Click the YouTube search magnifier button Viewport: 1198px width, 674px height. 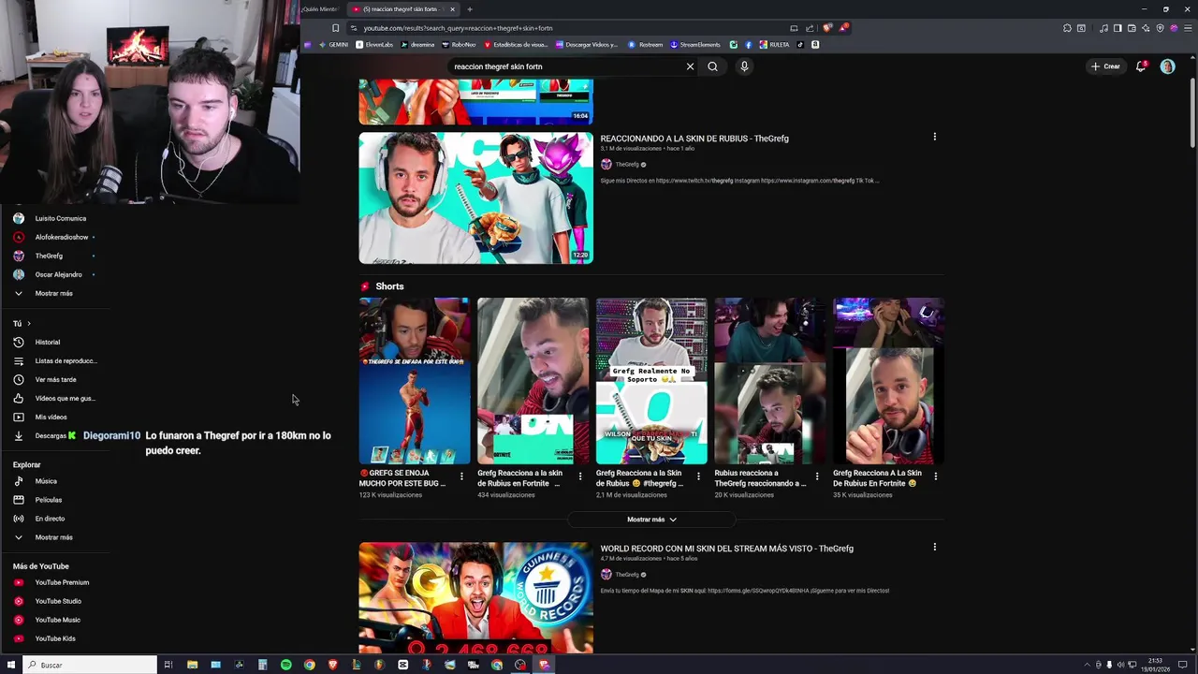point(712,66)
